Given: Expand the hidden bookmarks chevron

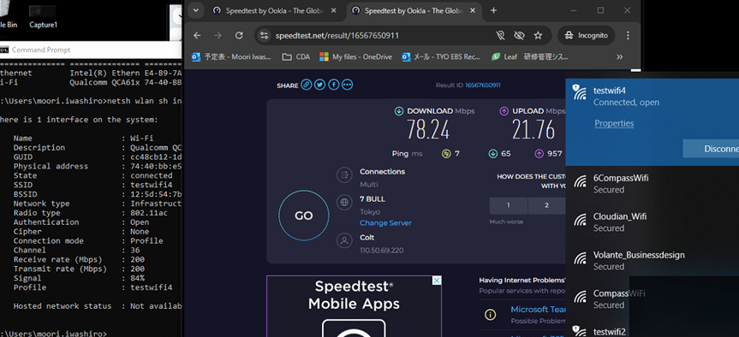Looking at the screenshot, I should (620, 56).
